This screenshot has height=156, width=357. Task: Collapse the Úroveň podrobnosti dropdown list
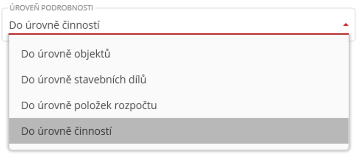(345, 25)
